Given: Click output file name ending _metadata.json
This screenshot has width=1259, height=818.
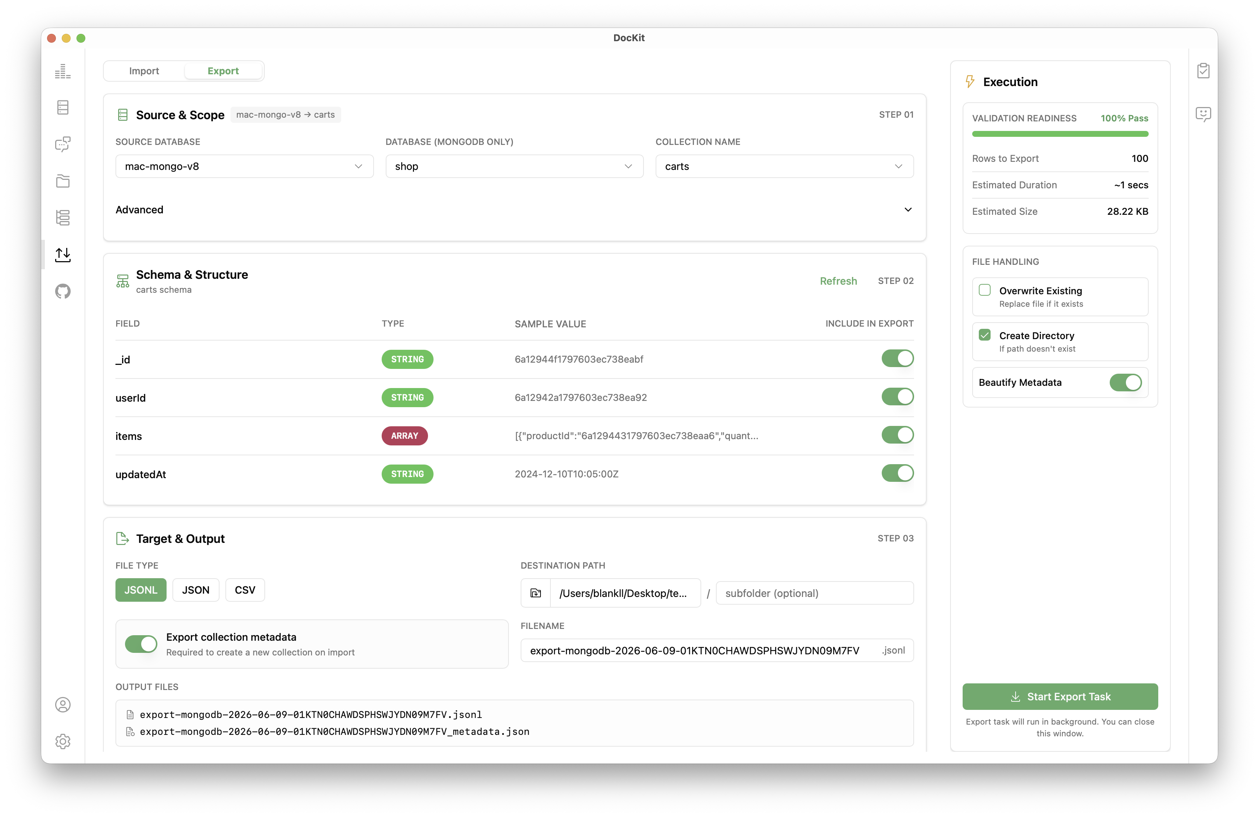Looking at the screenshot, I should click(334, 732).
